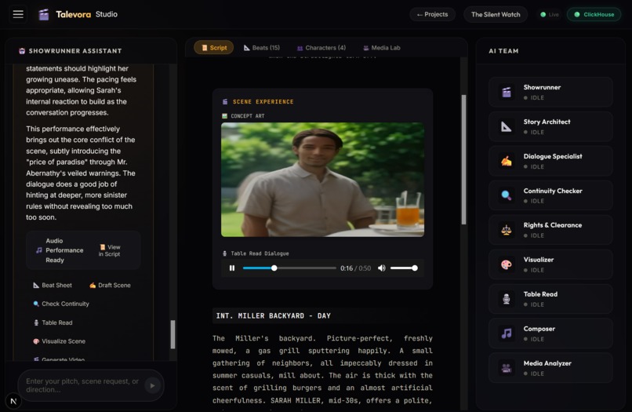
Task: Click the Scene Experience header icon
Action: pos(225,102)
